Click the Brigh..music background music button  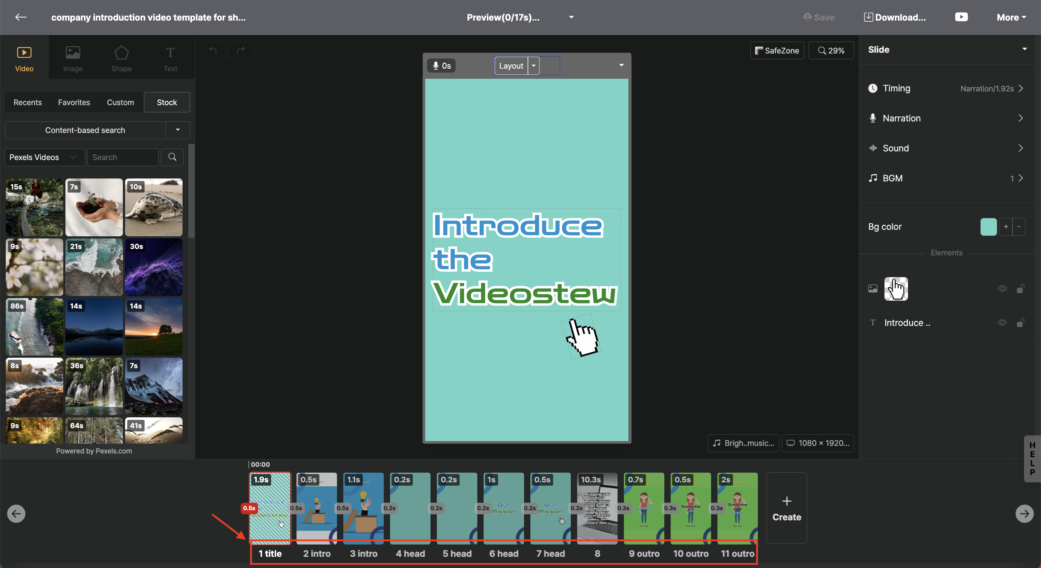pos(743,443)
